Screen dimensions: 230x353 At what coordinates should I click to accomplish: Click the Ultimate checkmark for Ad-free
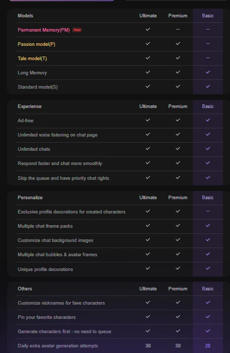tap(148, 120)
